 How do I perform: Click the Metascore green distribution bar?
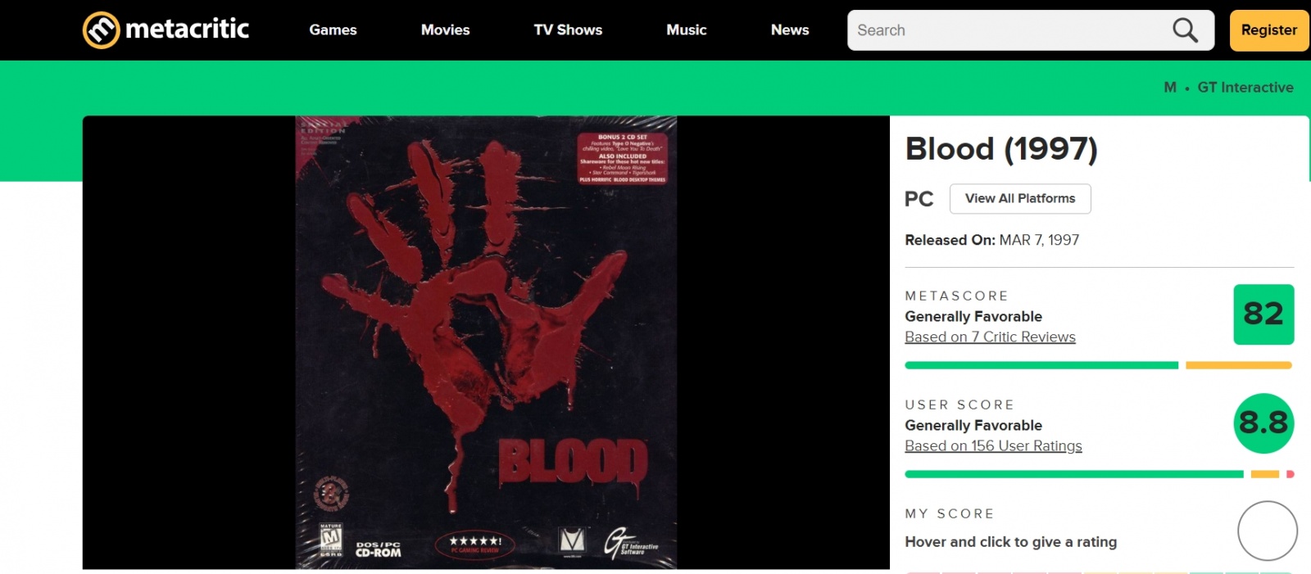pos(1041,365)
